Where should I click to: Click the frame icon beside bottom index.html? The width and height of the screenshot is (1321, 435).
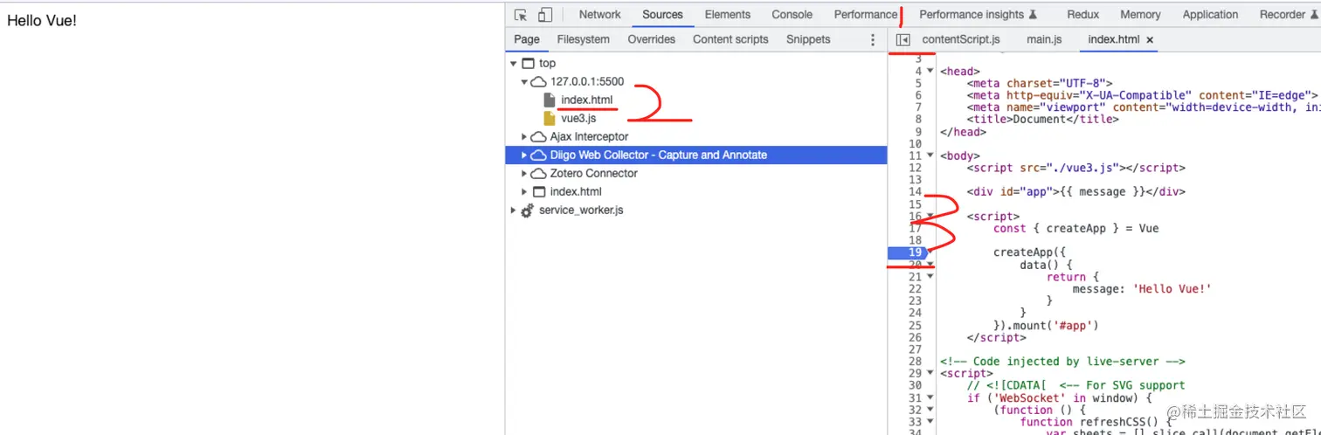[539, 191]
